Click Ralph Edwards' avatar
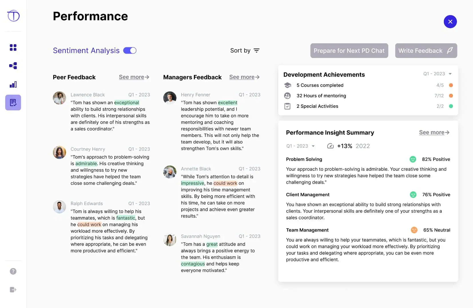Screen dimensions: 473x308 (x=59, y=207)
